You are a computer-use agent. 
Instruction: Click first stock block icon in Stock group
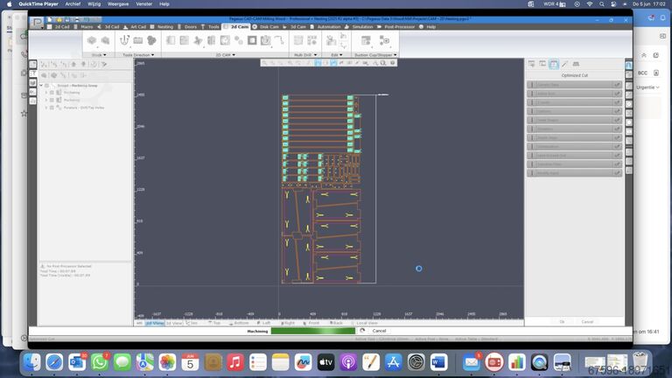(92, 40)
